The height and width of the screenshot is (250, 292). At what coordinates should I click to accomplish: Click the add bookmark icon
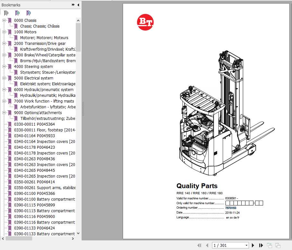tap(17, 13)
